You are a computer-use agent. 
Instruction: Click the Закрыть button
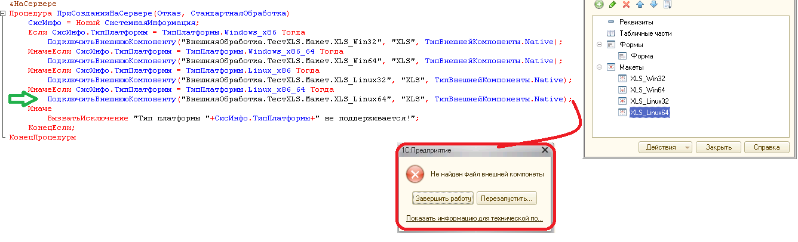pyautogui.click(x=719, y=147)
